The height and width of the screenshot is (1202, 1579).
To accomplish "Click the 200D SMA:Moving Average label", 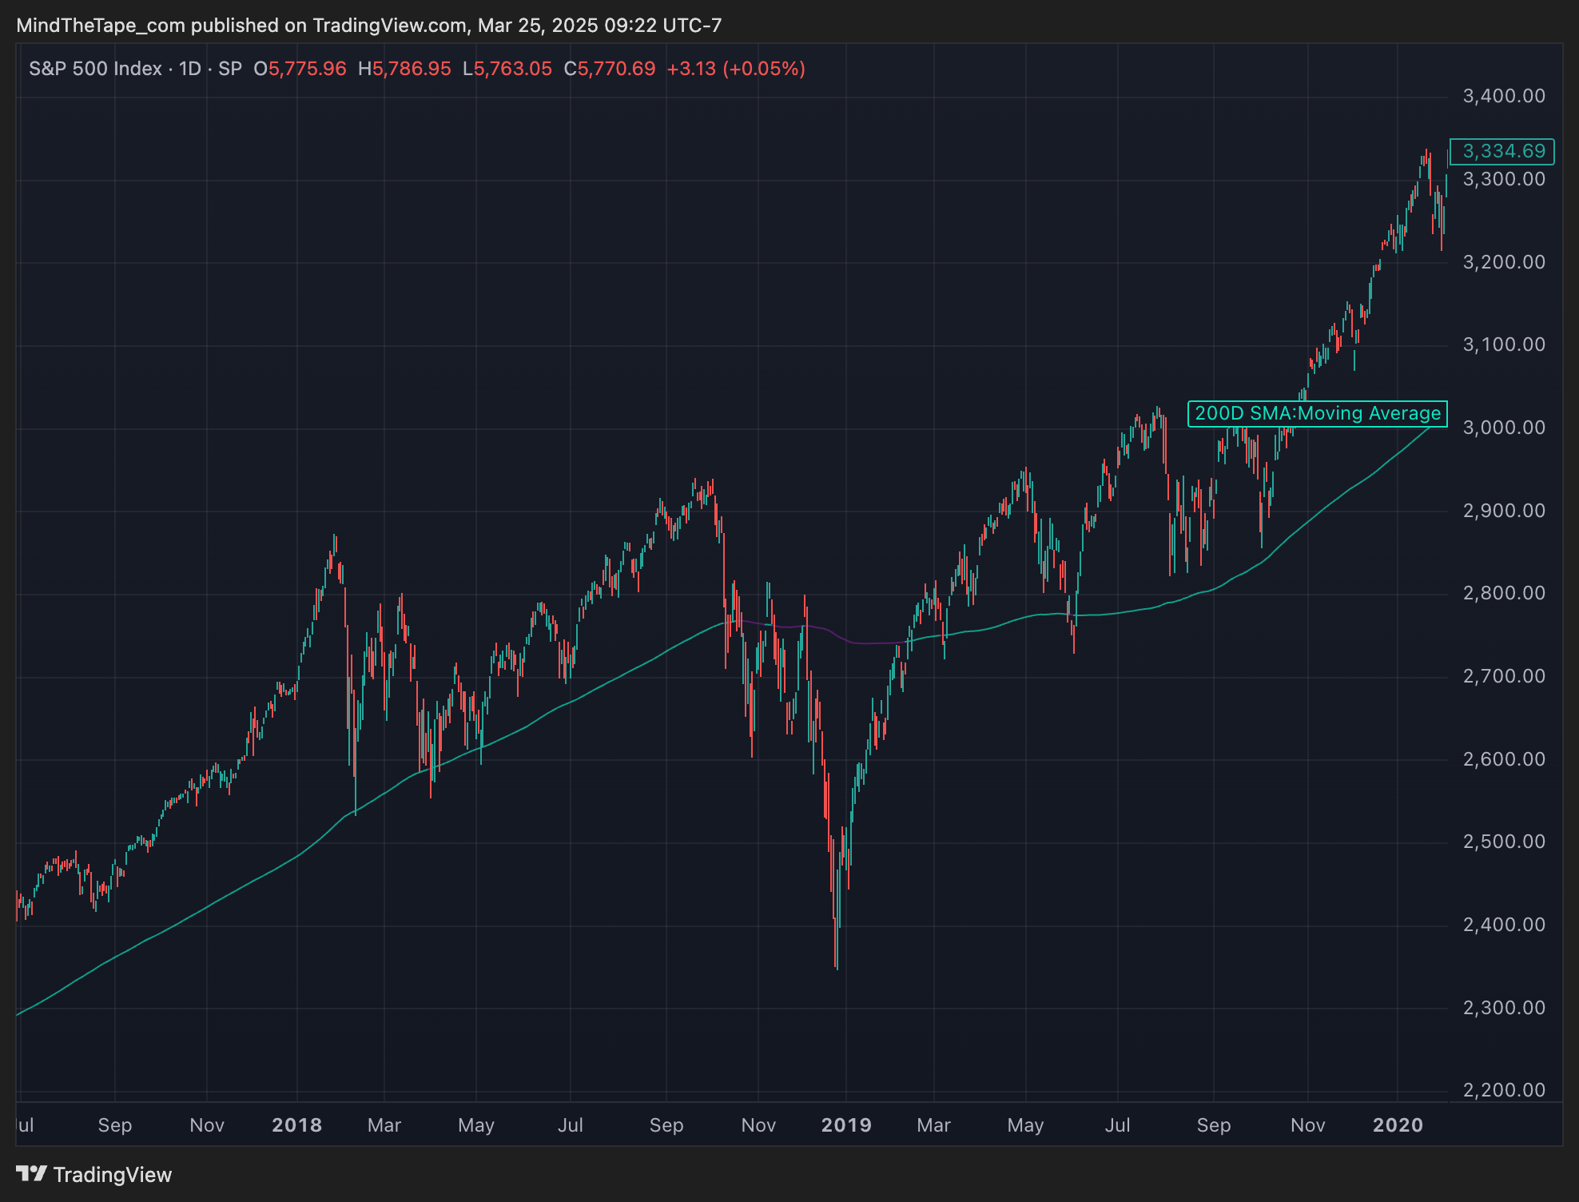I will click(1317, 413).
